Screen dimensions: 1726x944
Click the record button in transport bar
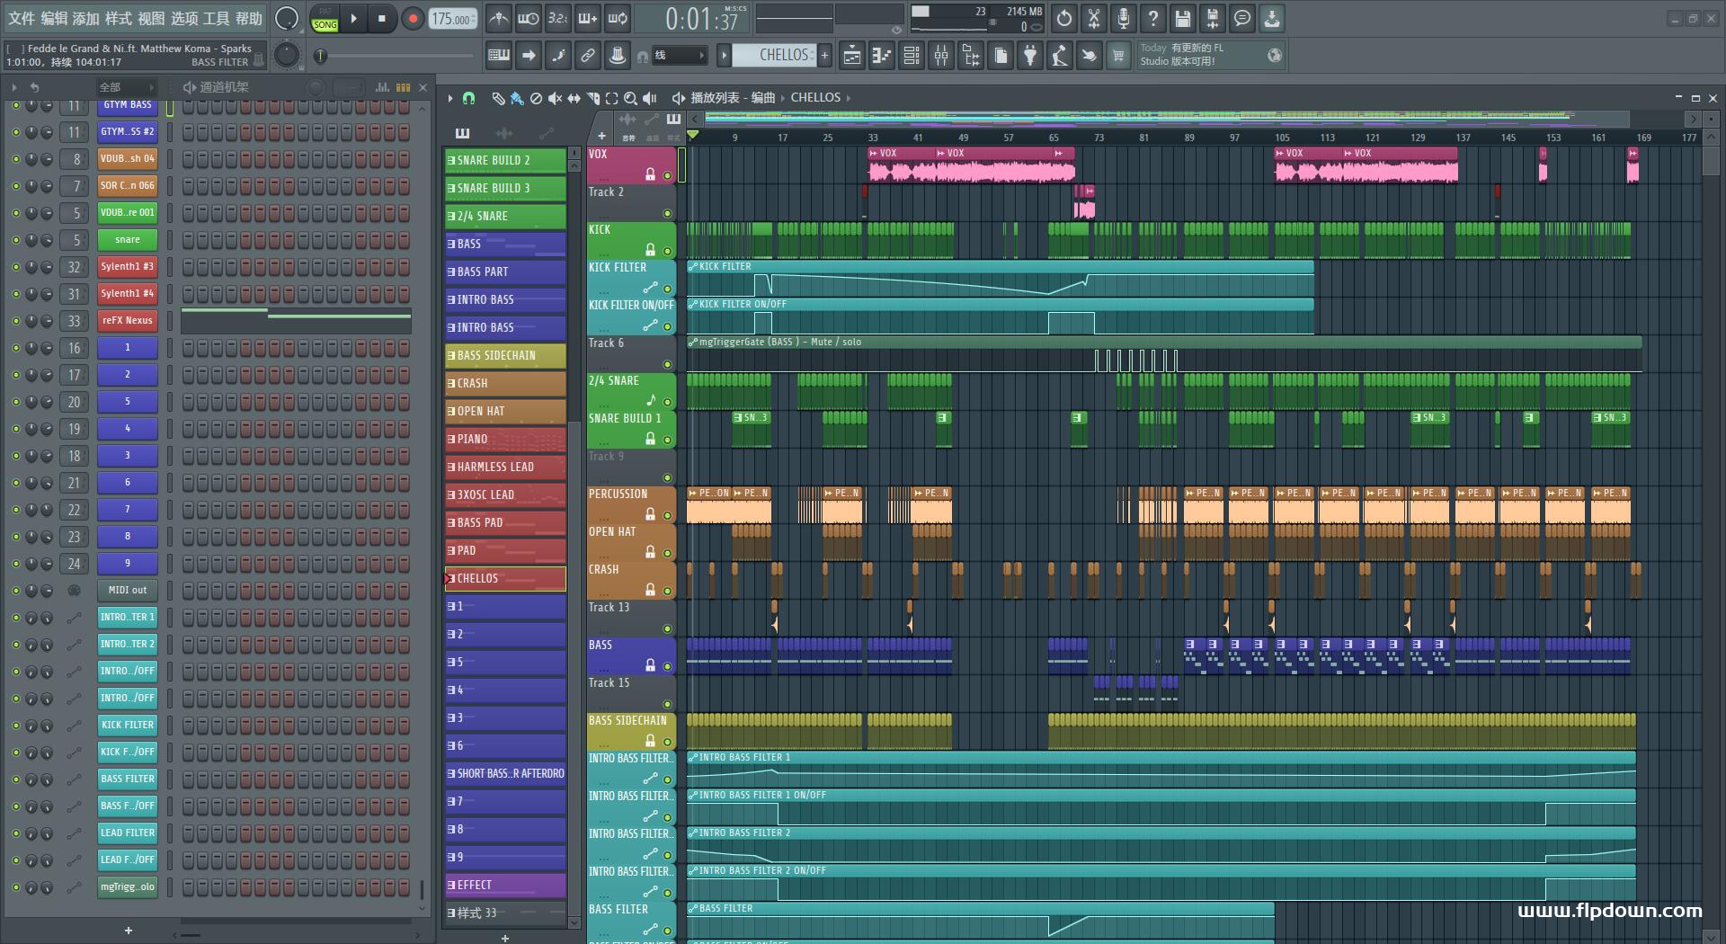pyautogui.click(x=413, y=19)
